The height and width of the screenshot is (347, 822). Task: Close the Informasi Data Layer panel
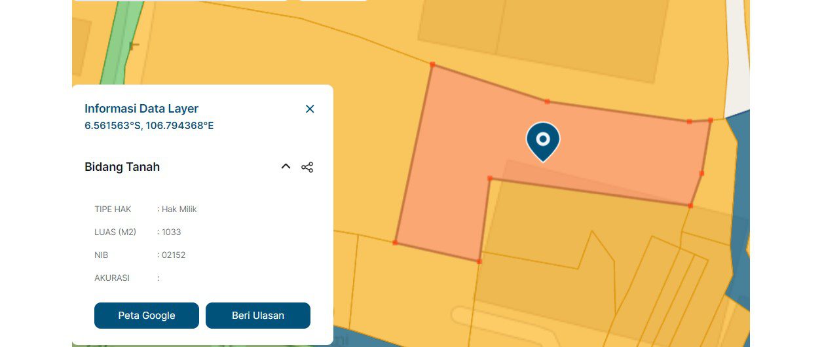(310, 109)
